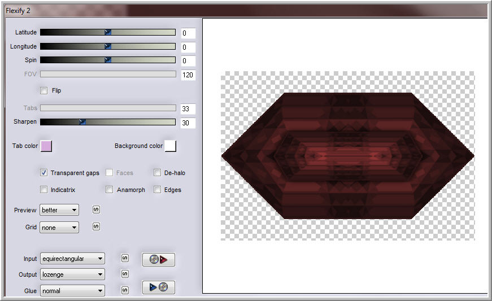The image size is (492, 301).
Task: Click the S icon beside Preview dropdown
Action: tap(96, 210)
